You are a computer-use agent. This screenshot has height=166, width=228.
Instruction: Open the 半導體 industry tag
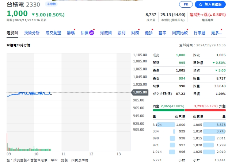[x=51, y=4]
